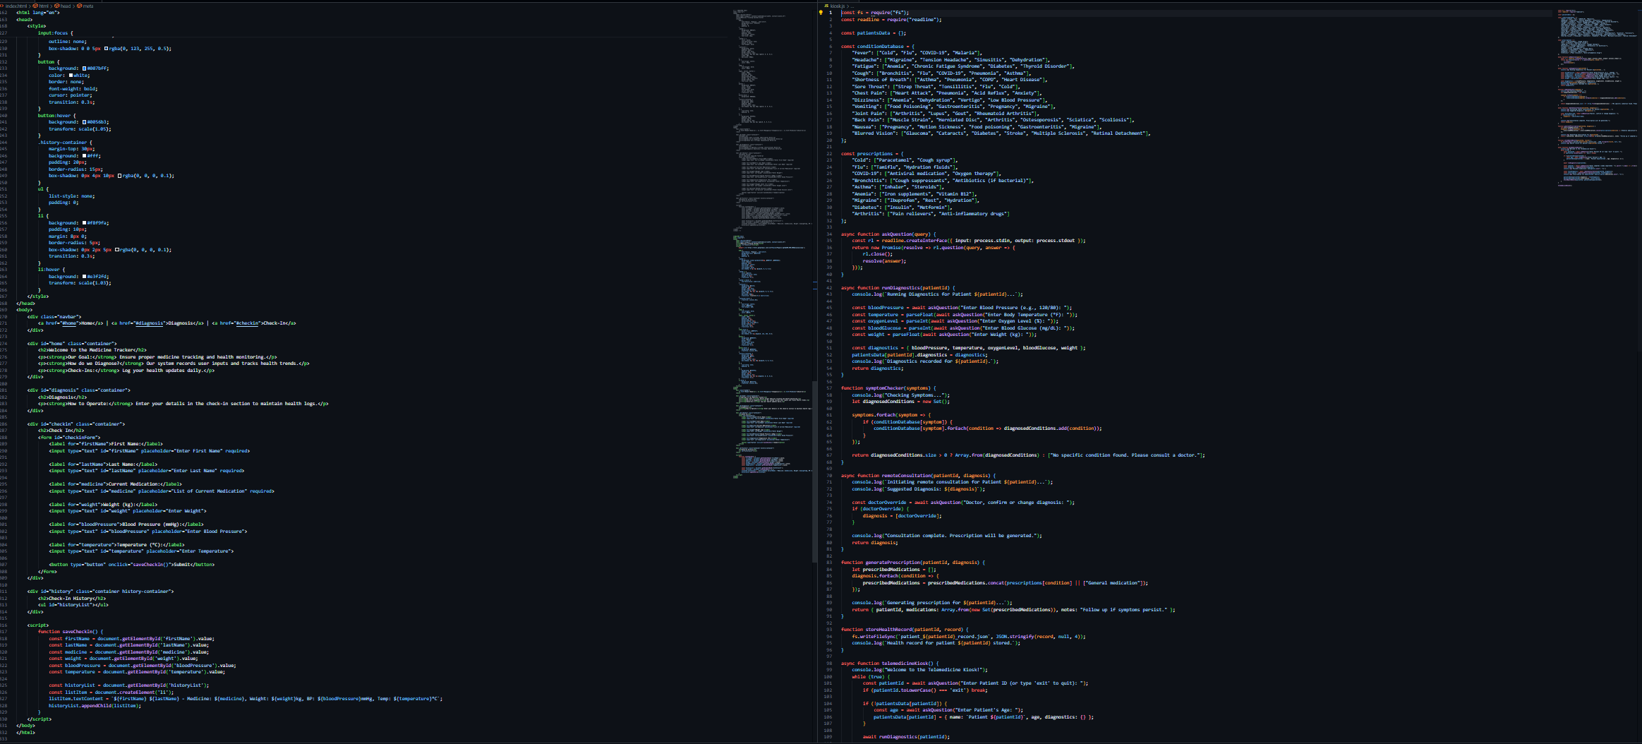The image size is (1642, 744).
Task: Click line number 270 in index.html gutter
Action: 4,317
